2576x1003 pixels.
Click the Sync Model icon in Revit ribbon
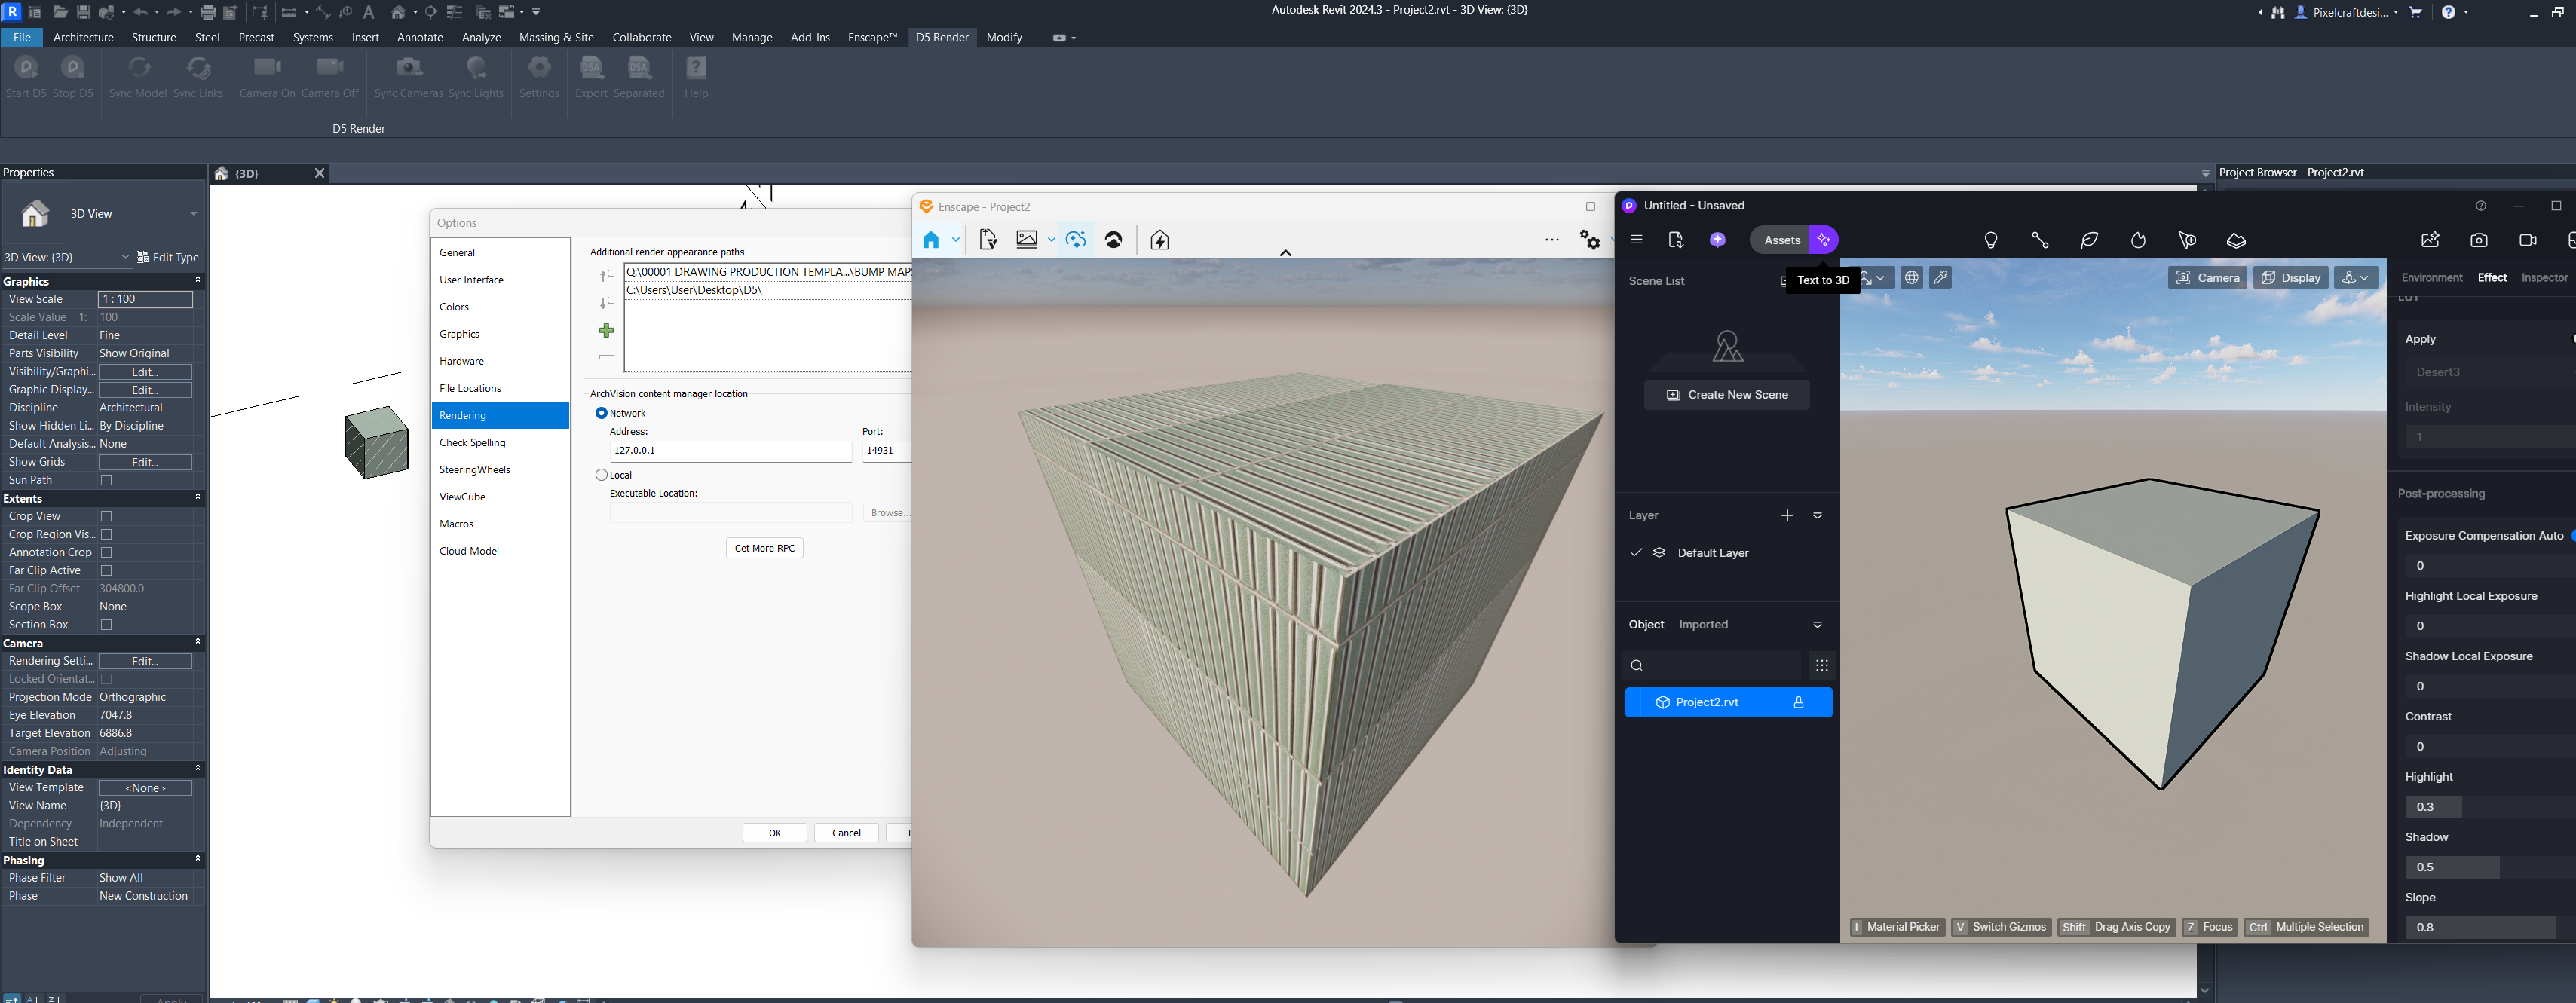coord(138,68)
